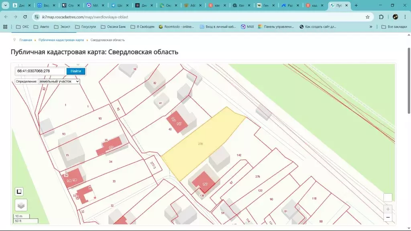Screen dimensions: 411x231
Task: Bookmark this page with the star icon
Action: pyautogui.click(x=368, y=17)
